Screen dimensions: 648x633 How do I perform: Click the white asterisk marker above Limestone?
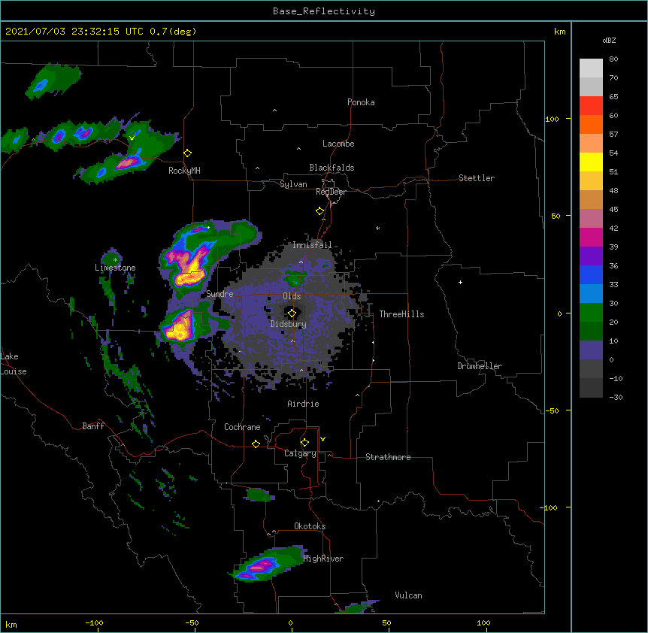[115, 260]
